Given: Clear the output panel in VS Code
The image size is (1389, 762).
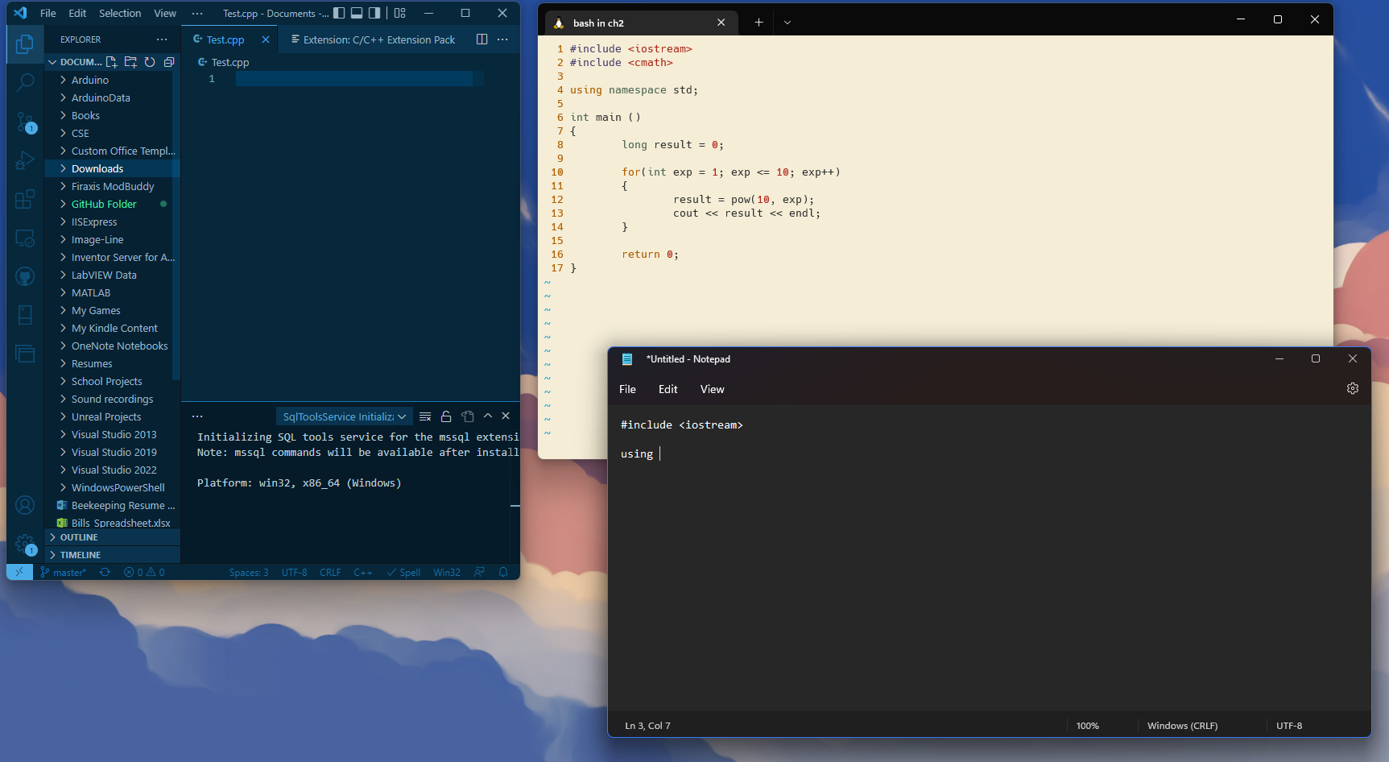Looking at the screenshot, I should tap(425, 416).
